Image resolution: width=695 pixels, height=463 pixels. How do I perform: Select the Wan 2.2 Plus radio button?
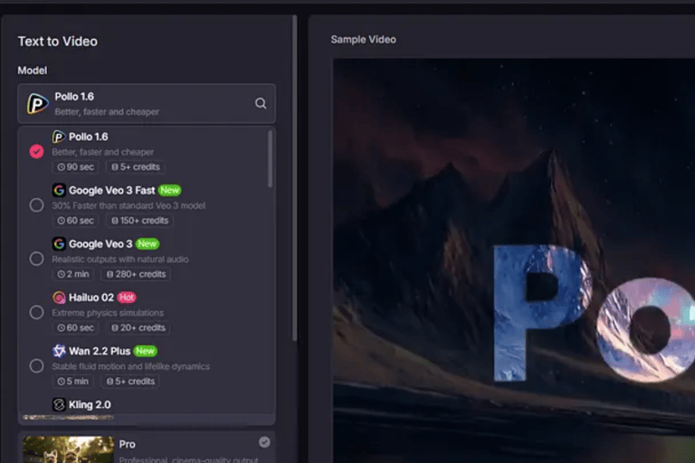click(36, 366)
